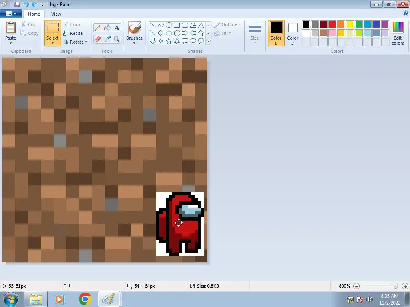Choose the Pentagon shape
The height and width of the screenshot is (307, 410).
tap(169, 33)
